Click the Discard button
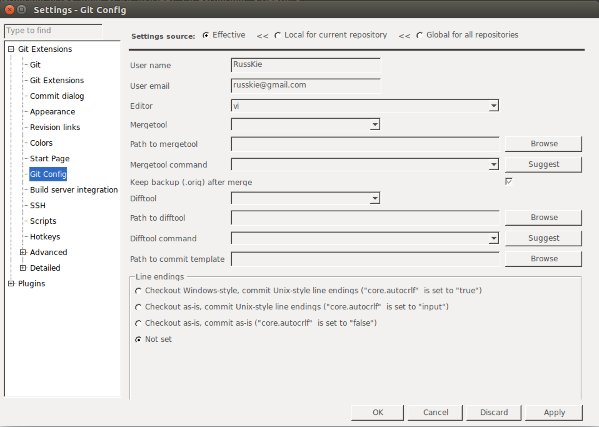Viewport: 599px width, 427px height. point(493,412)
